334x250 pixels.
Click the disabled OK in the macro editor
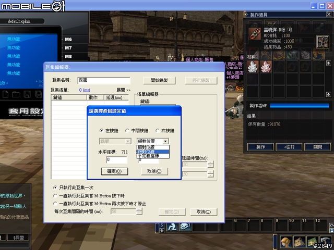172,212
